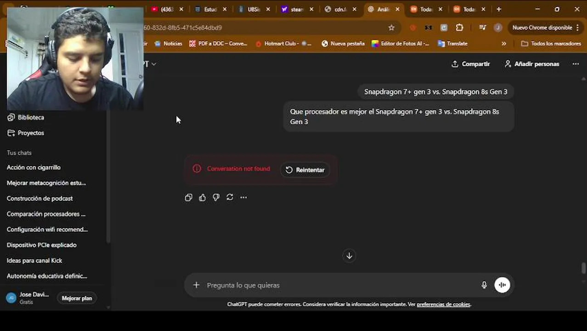This screenshot has height=331, width=587.
Task: Open the ChatGPT model selector dropdown
Action: 151,64
